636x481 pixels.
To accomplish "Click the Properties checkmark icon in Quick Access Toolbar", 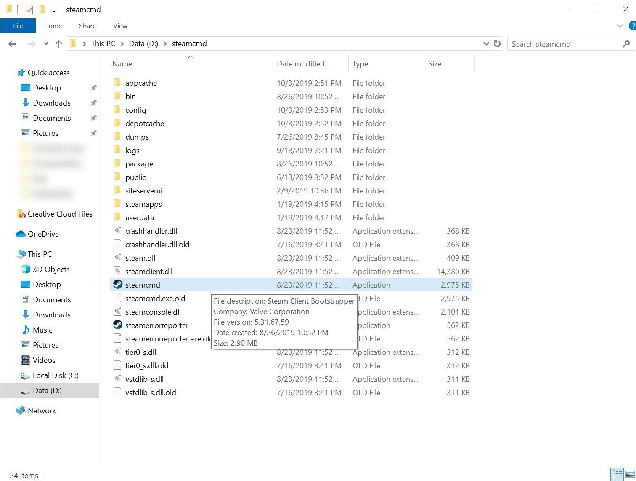I will click(29, 9).
